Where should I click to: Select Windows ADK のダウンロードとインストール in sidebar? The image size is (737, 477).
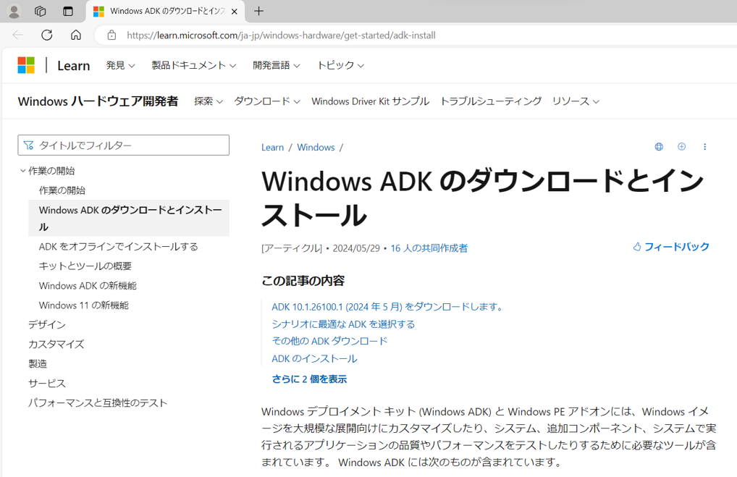pos(130,218)
